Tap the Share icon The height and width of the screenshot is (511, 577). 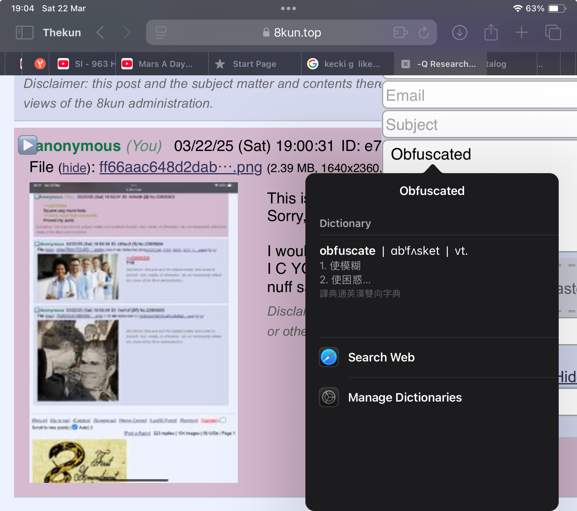pyautogui.click(x=491, y=32)
